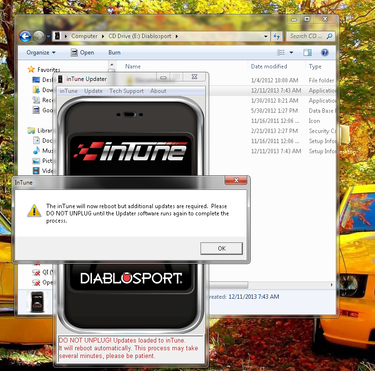Click the Open toolbar button
Viewport: 375px width, 371px height.
click(82, 53)
